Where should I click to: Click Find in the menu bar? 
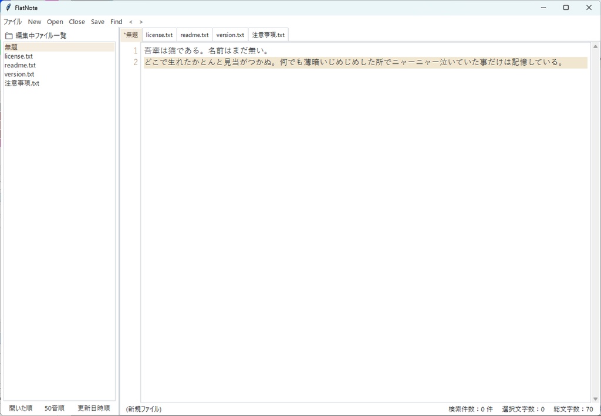coord(117,22)
